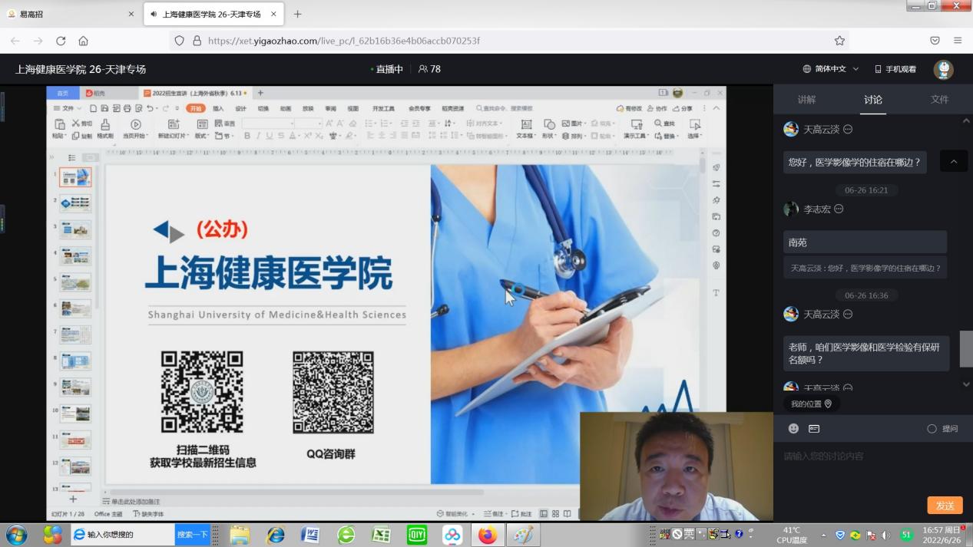Screen dimensions: 973x547
Task: Click more-options icon next to 李志宏
Action: click(x=839, y=209)
